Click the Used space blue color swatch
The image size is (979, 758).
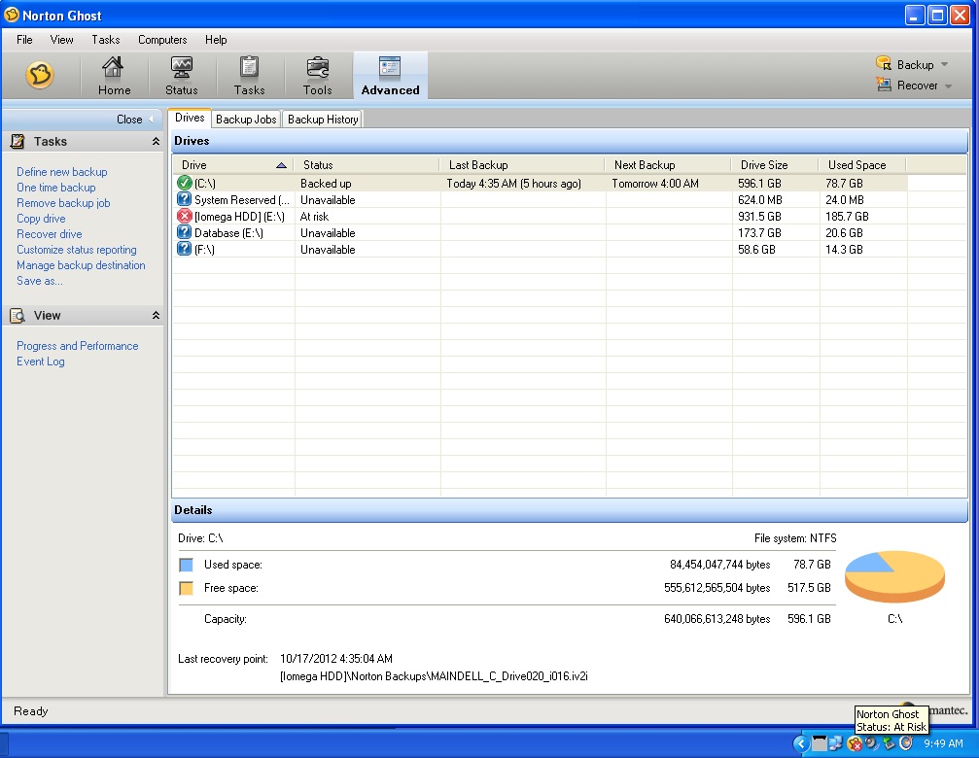click(186, 565)
